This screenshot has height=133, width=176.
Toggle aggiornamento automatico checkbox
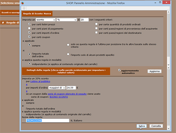coord(119,70)
